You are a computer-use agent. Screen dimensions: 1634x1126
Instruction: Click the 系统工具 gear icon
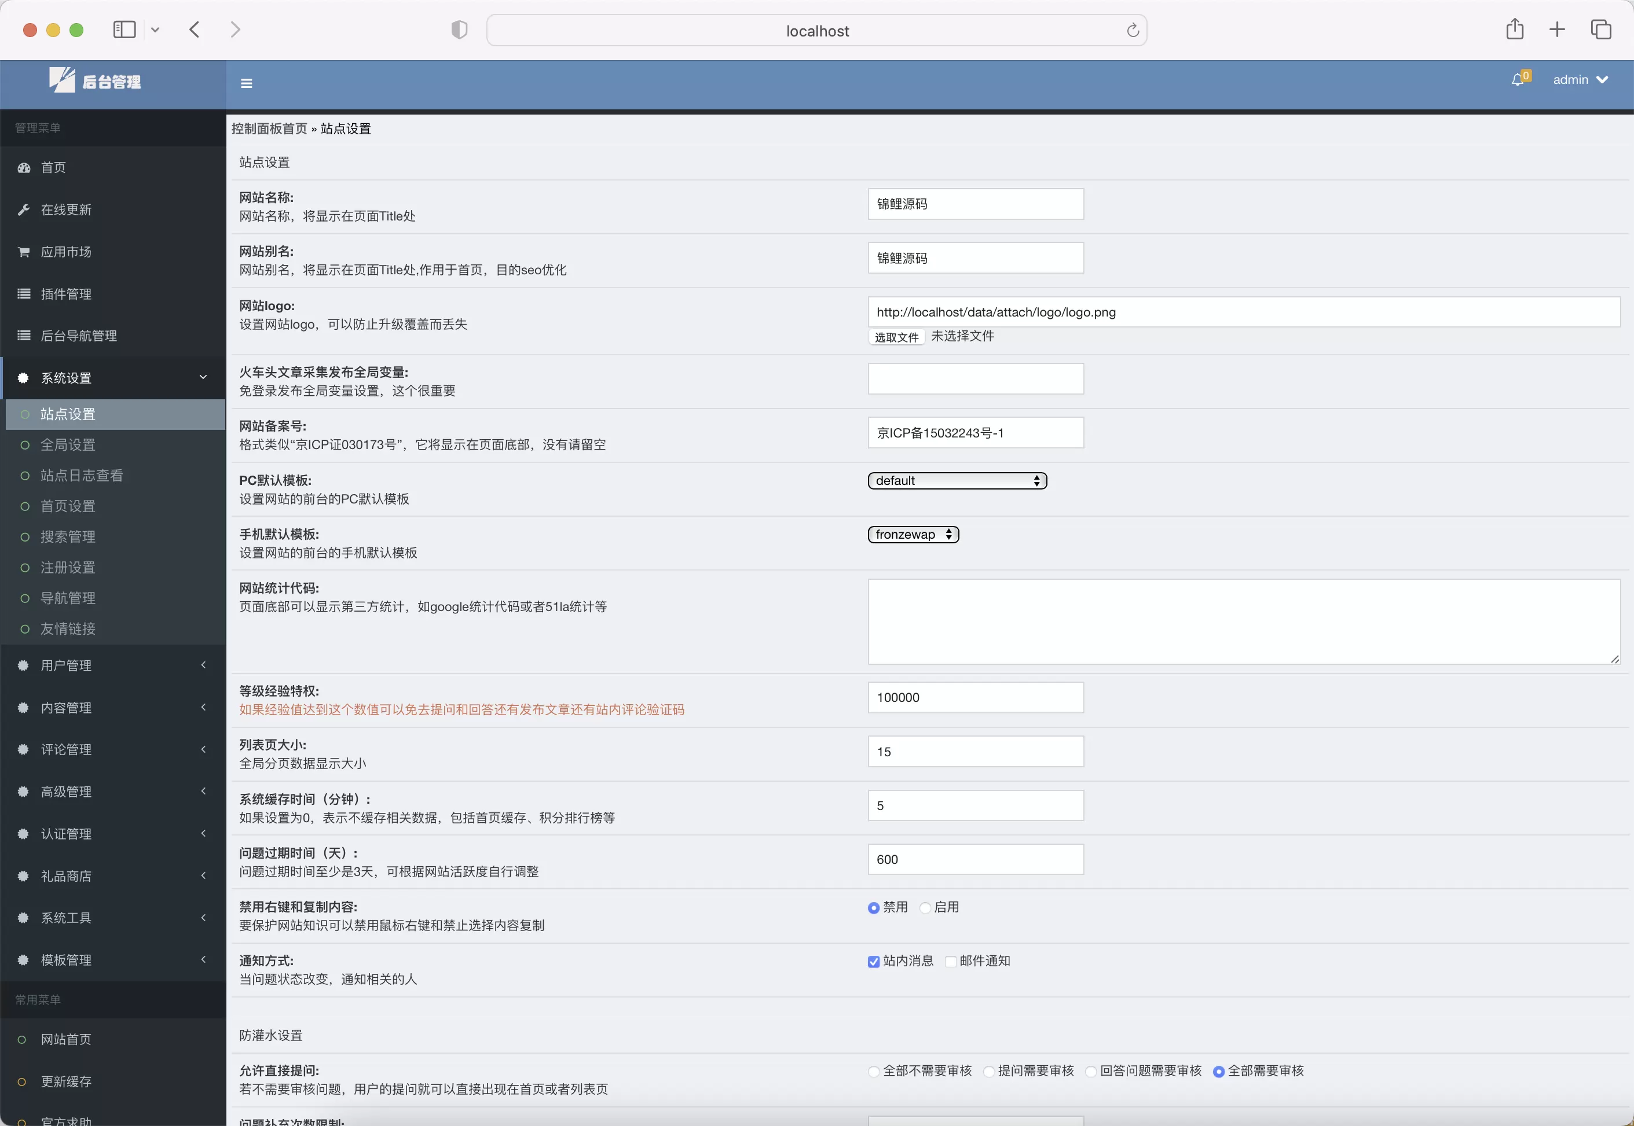[x=23, y=918]
